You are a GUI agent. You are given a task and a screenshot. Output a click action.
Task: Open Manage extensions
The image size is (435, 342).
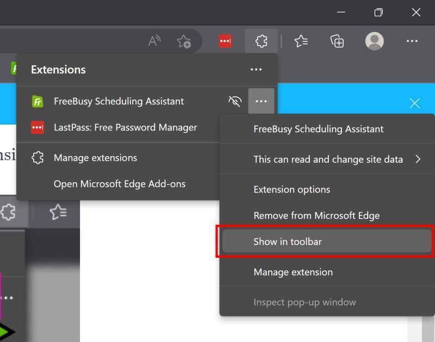(x=119, y=158)
